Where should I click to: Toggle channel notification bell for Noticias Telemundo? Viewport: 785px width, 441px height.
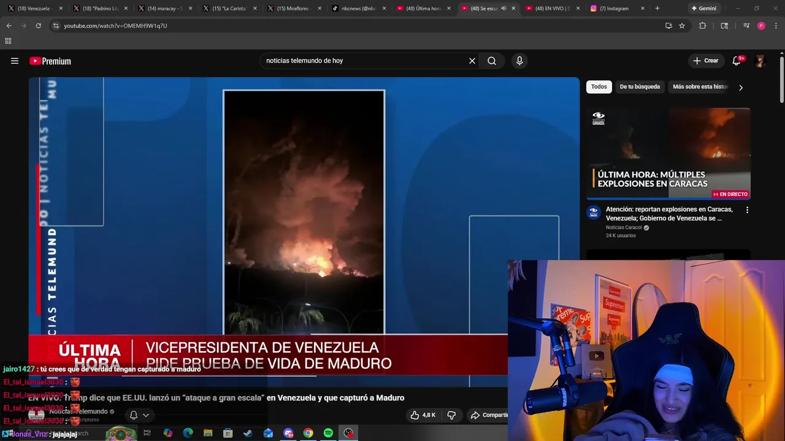[x=133, y=415]
